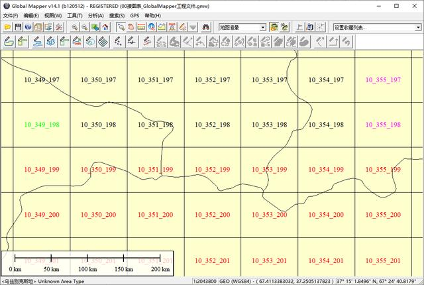The image size is (424, 285).
Task: Open the 分析(A) menu
Action: pyautogui.click(x=96, y=16)
